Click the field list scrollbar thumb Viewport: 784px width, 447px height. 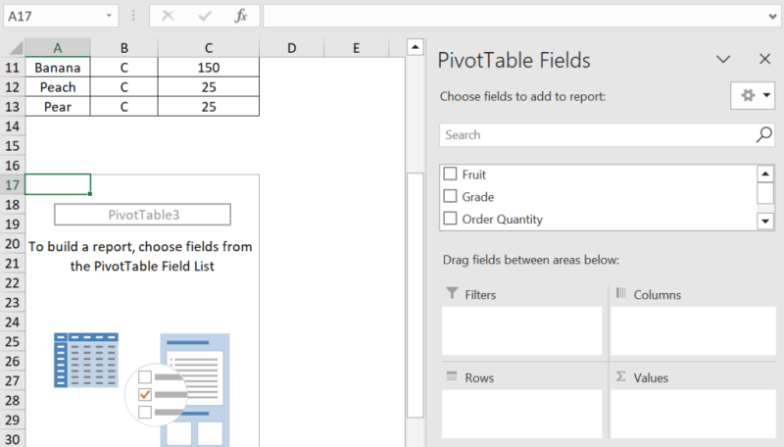coord(765,193)
